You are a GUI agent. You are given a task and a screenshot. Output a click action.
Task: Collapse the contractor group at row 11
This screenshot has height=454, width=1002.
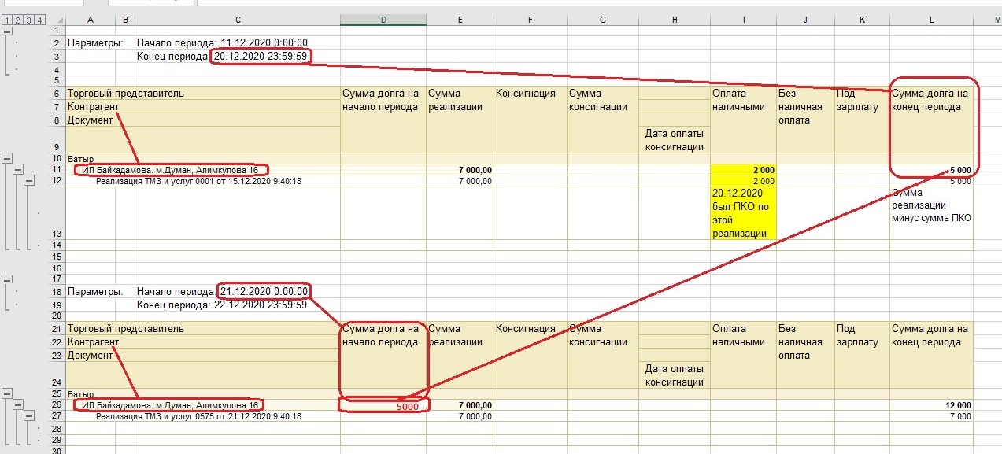point(18,170)
